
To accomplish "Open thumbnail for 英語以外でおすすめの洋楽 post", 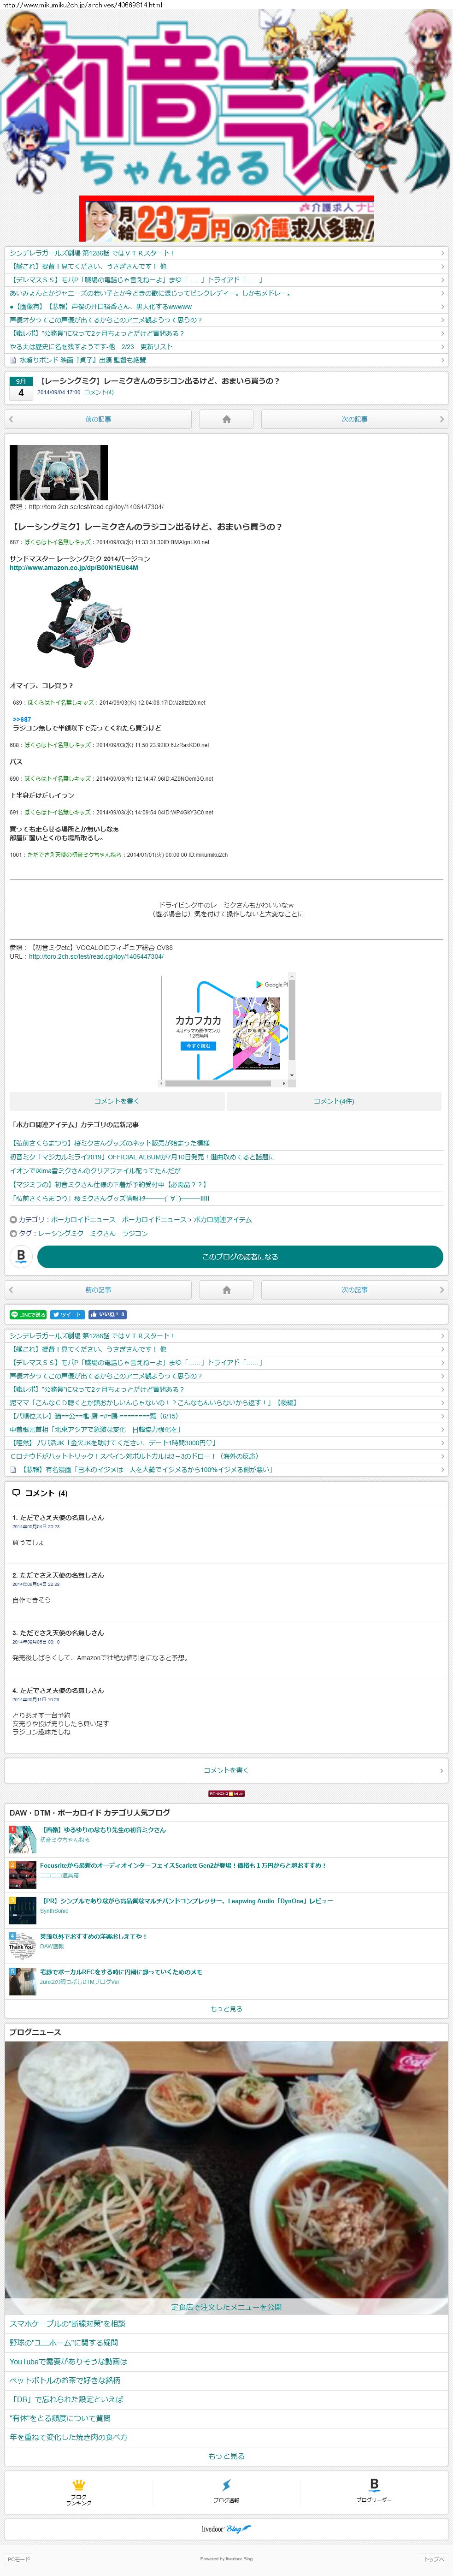I will [x=22, y=1946].
